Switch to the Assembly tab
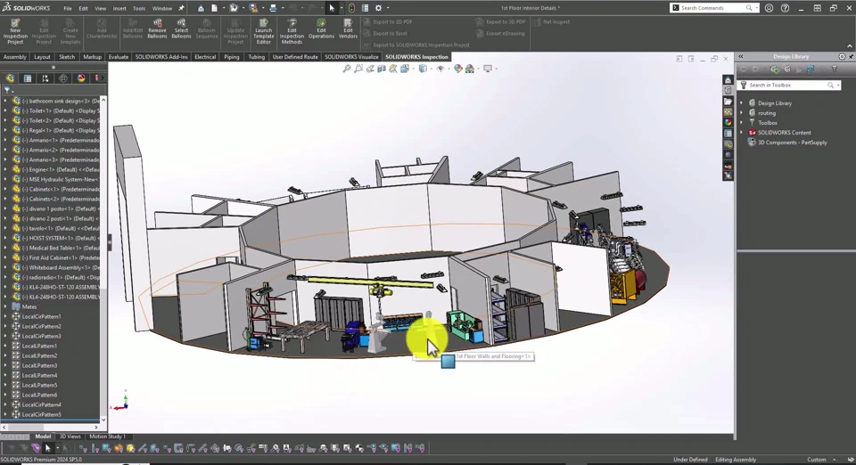This screenshot has height=465, width=856. click(x=15, y=57)
